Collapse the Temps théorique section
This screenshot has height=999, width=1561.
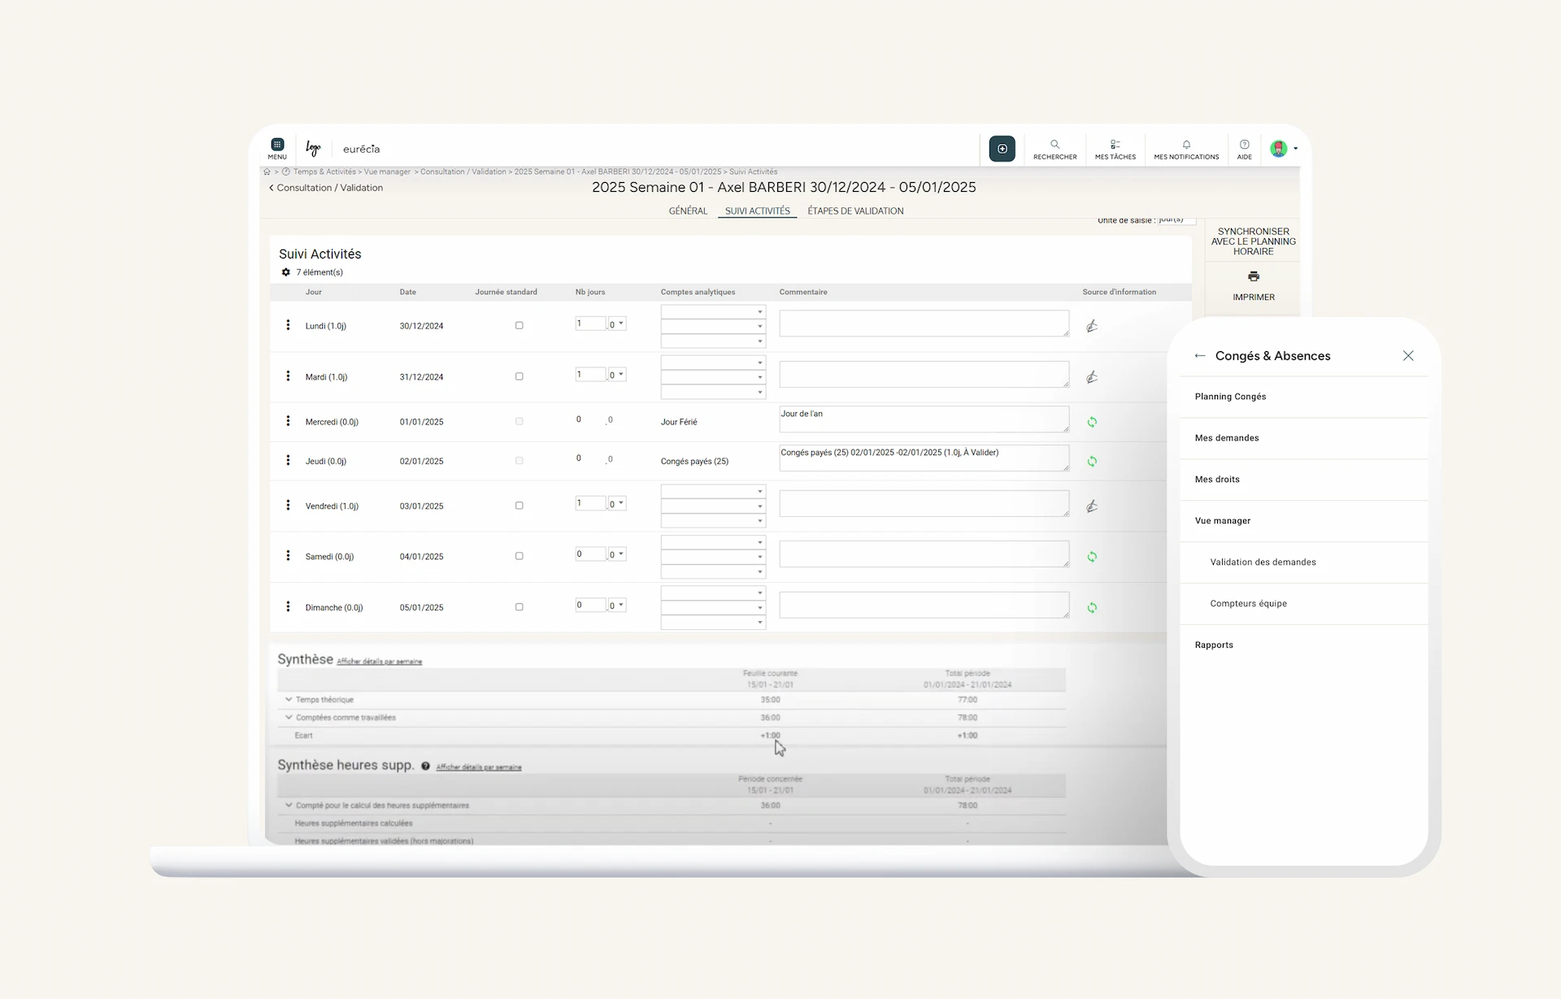pos(289,699)
